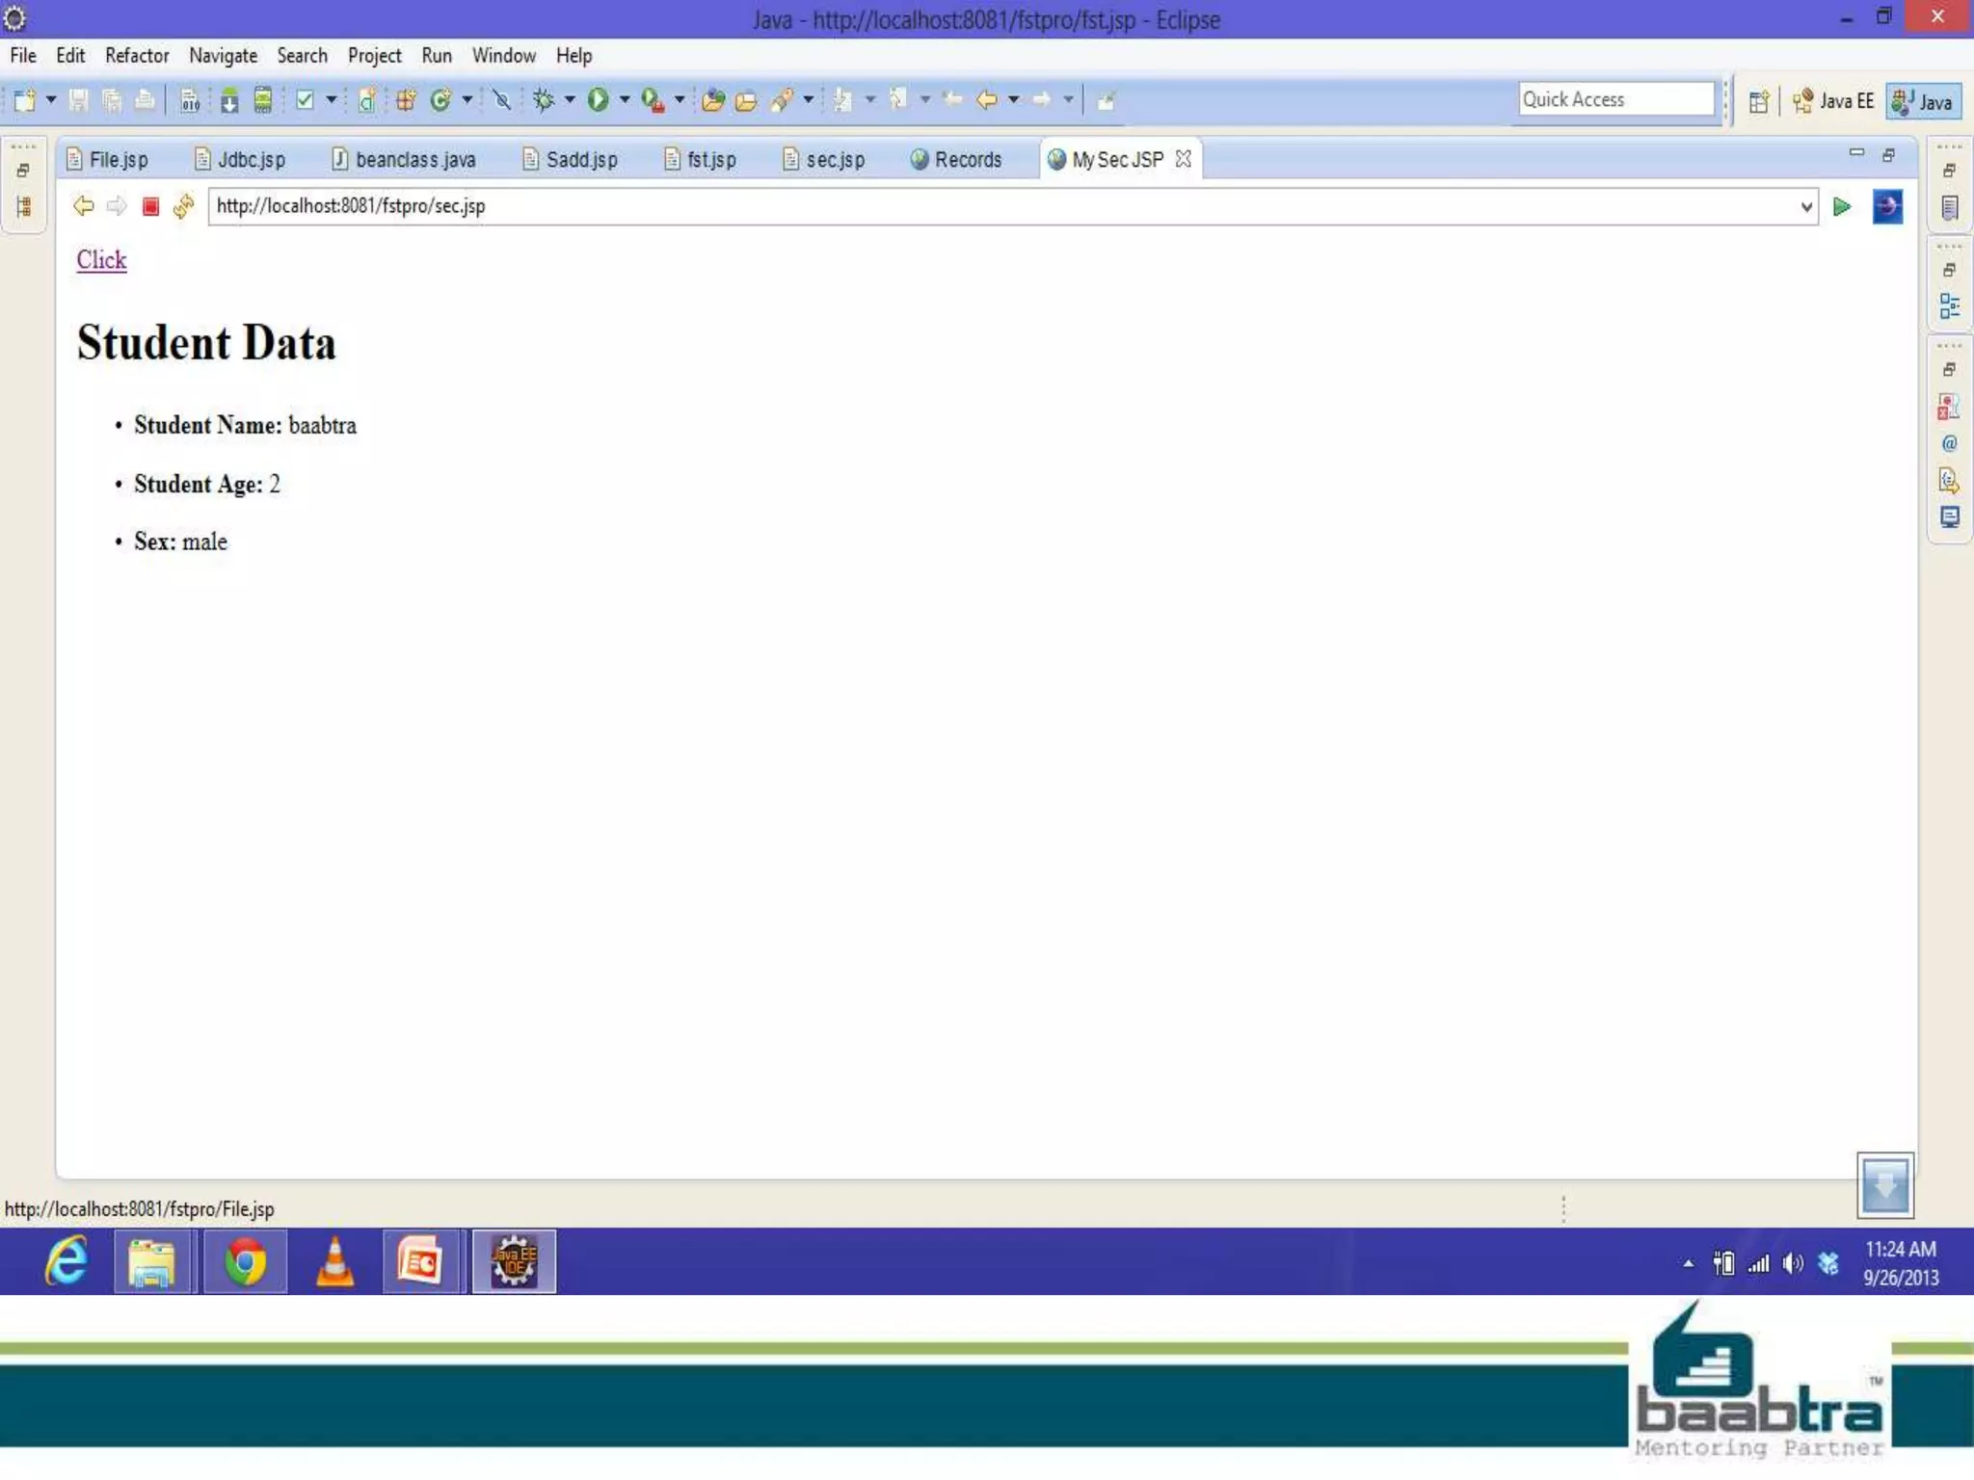Click the Debug bug icon in toolbar
The width and height of the screenshot is (1974, 1480).
point(544,99)
